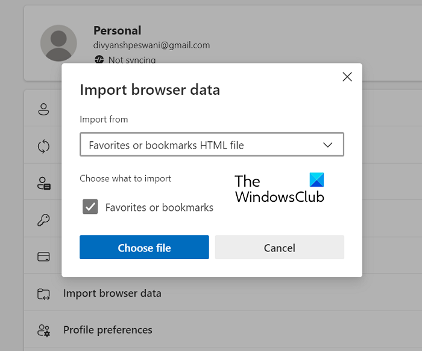The height and width of the screenshot is (351, 422).
Task: Click the folder icon beside Import browser data
Action: 43,294
